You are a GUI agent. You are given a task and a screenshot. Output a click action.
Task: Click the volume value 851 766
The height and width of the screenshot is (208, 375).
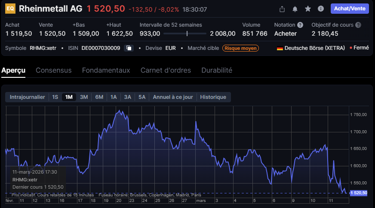click(255, 34)
